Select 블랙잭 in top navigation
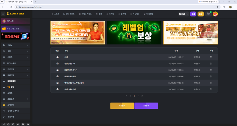 pyautogui.click(x=122, y=14)
